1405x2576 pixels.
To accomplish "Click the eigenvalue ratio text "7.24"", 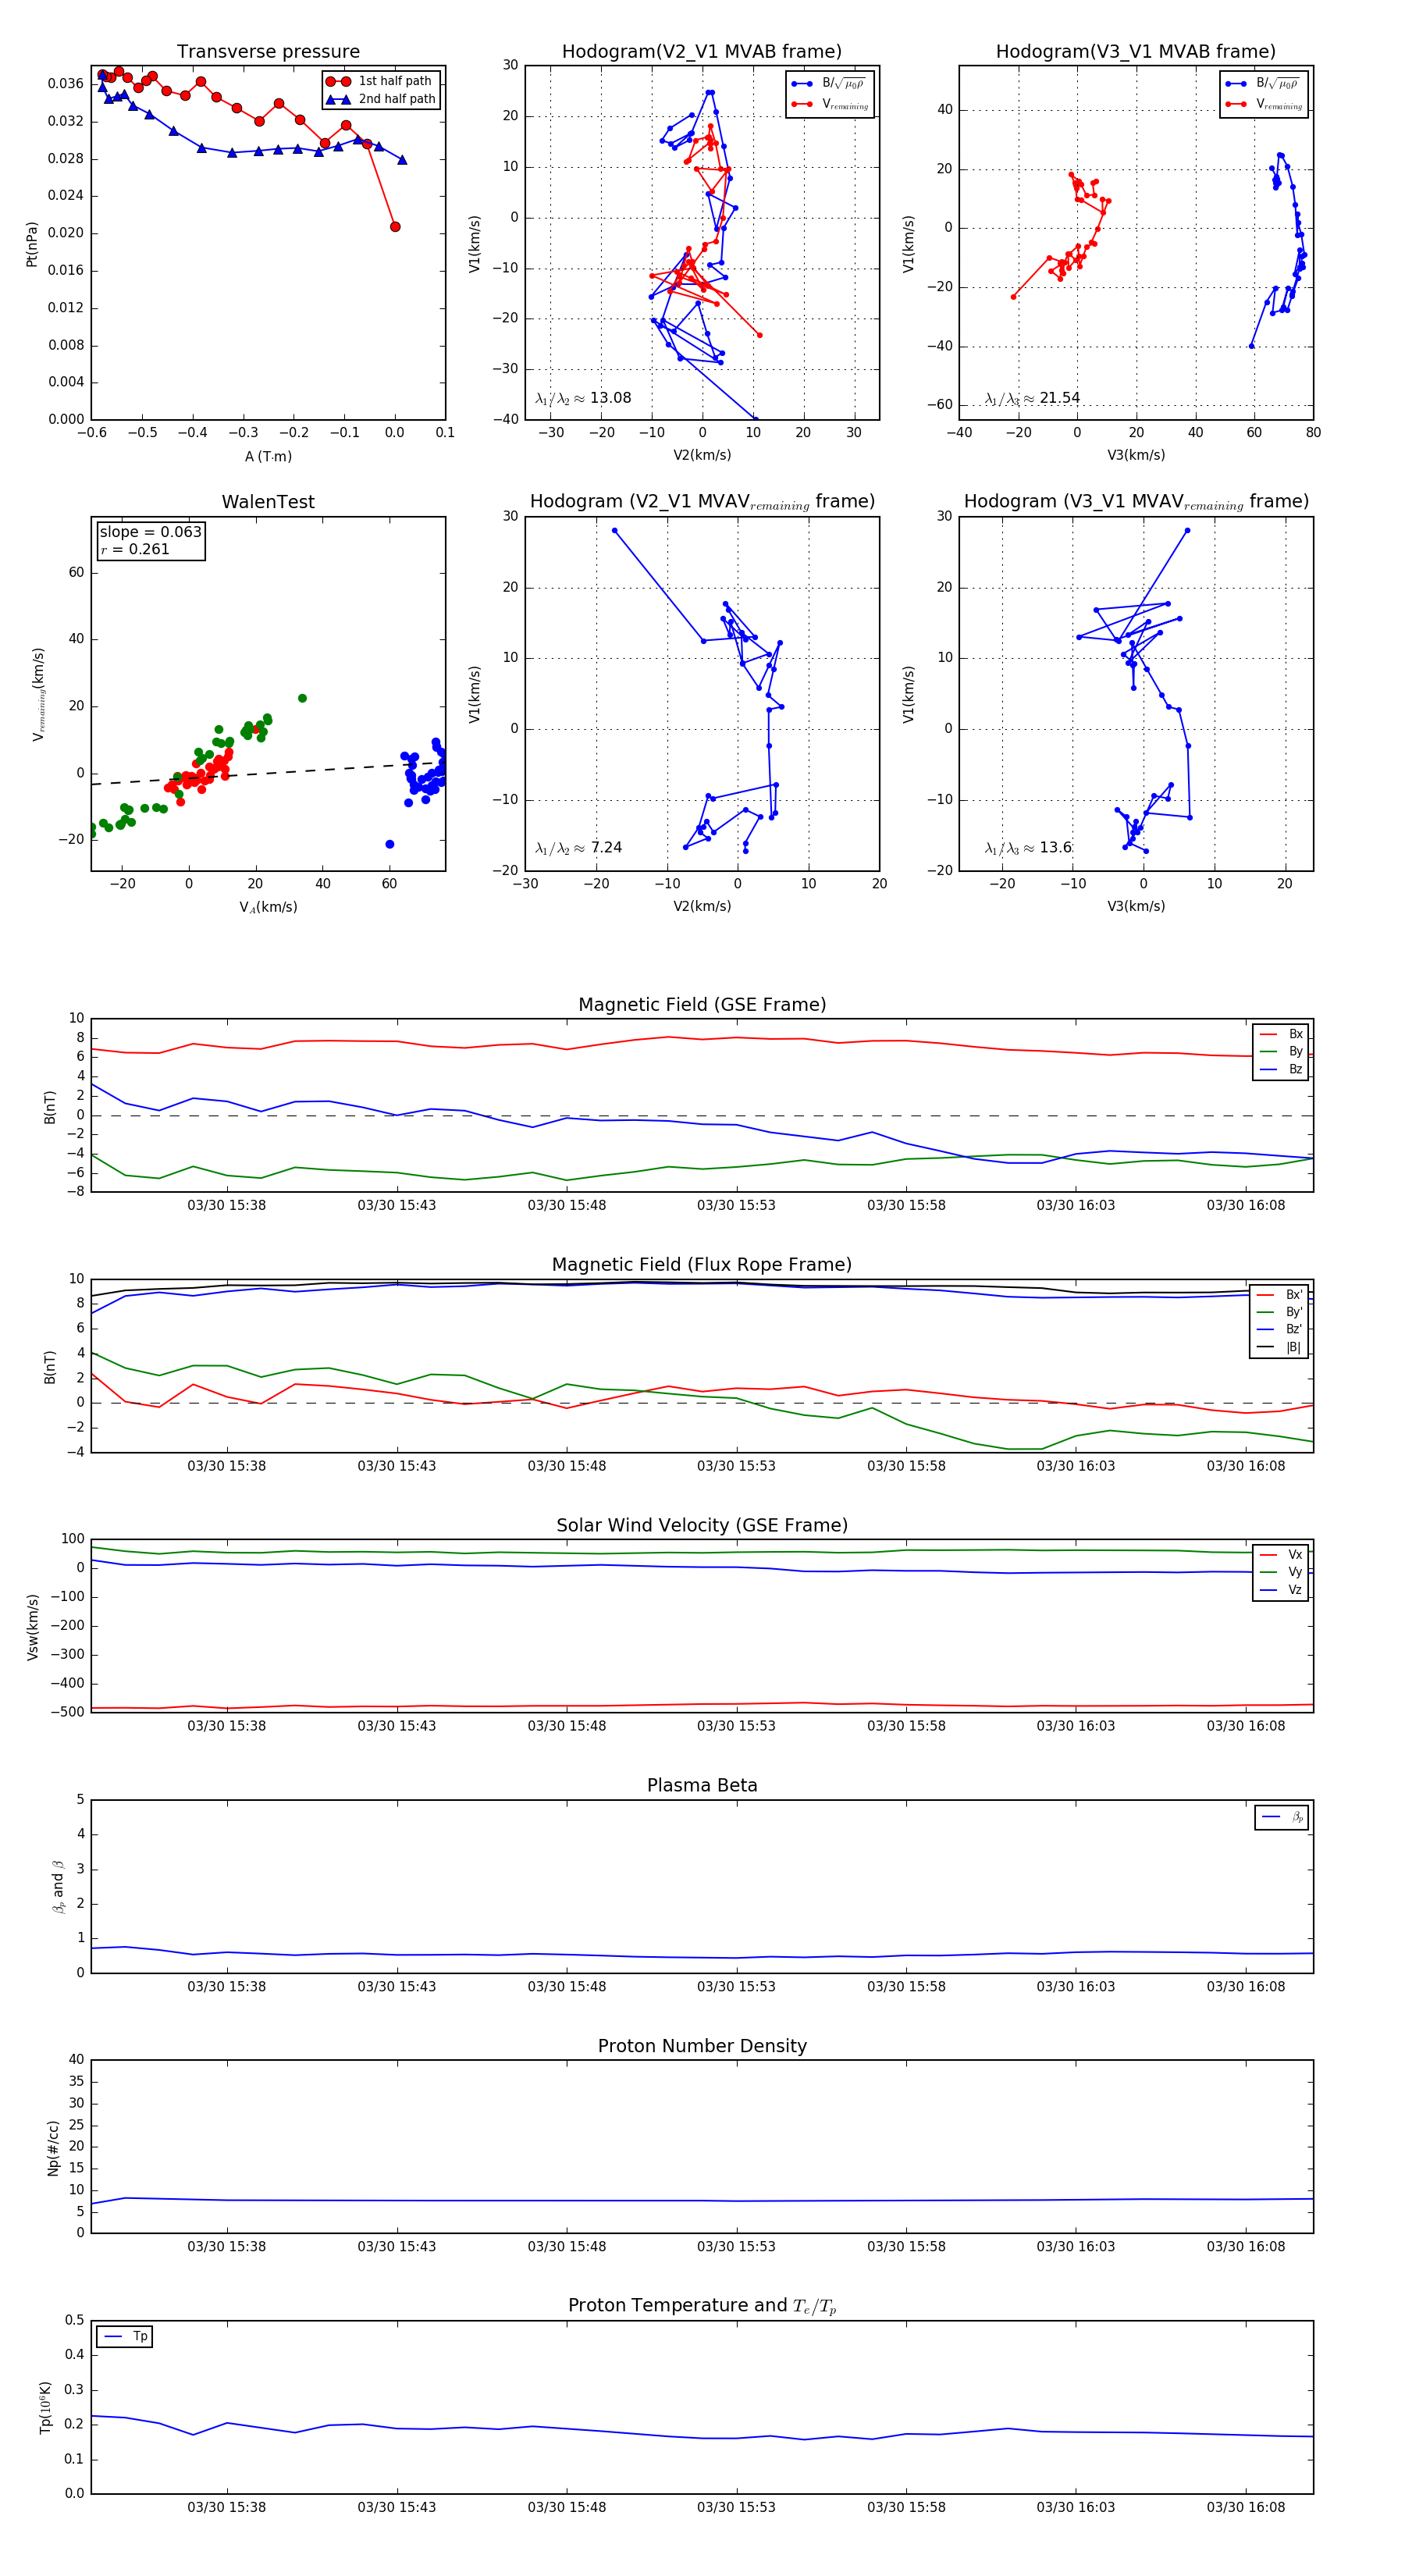I will point(606,848).
